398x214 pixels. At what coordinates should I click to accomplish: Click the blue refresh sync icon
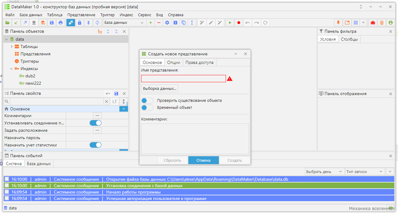pos(97,23)
